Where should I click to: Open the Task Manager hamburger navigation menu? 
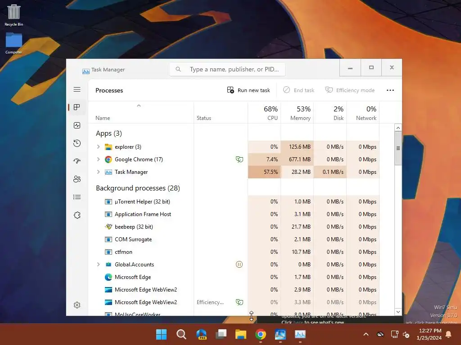point(77,89)
